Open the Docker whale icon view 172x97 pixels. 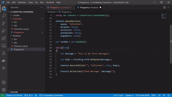[3, 60]
